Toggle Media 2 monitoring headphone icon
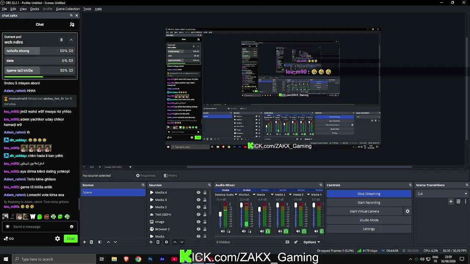Viewport: 470px width, 264px height. [x=286, y=231]
